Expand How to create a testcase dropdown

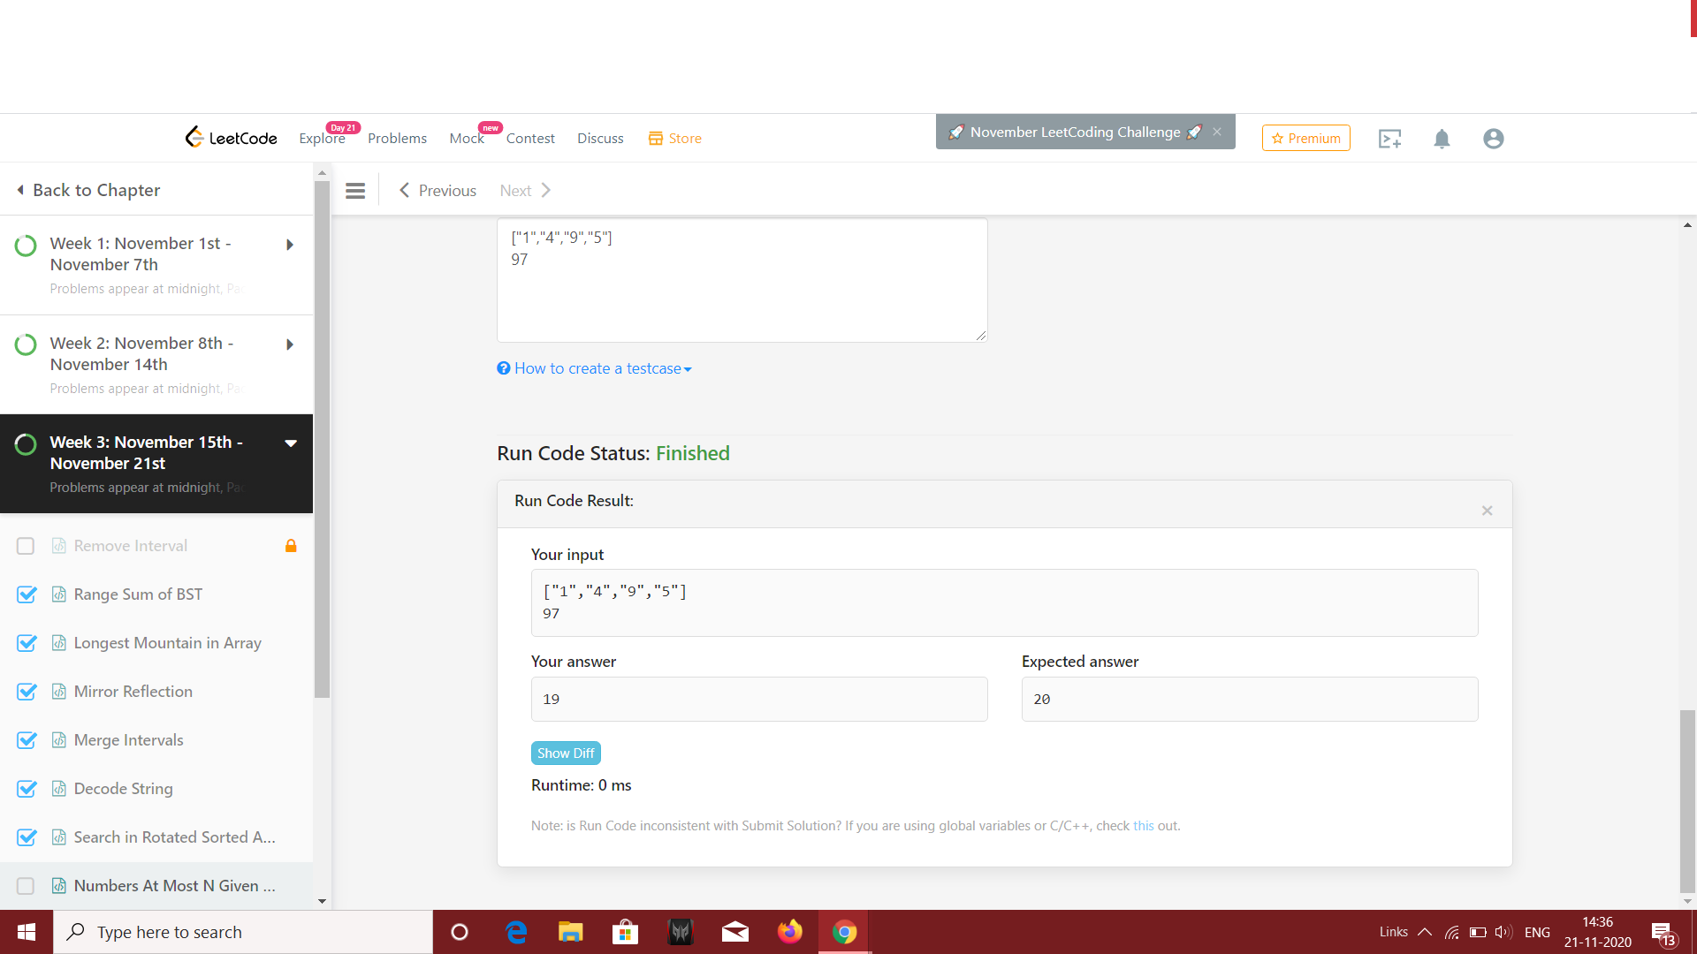pos(595,368)
